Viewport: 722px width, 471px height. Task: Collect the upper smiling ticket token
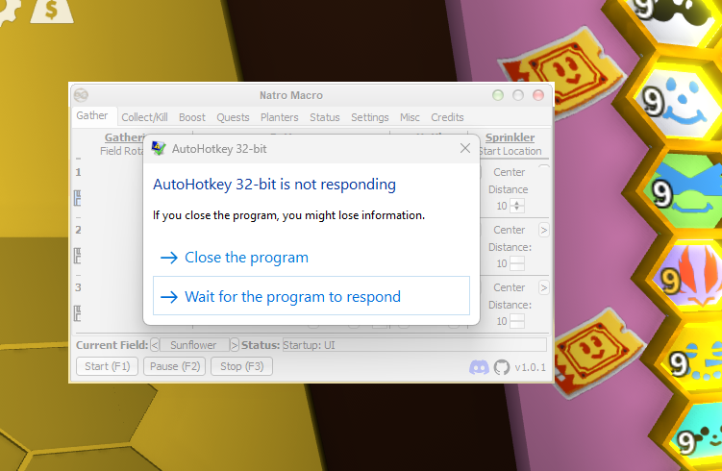(x=564, y=73)
